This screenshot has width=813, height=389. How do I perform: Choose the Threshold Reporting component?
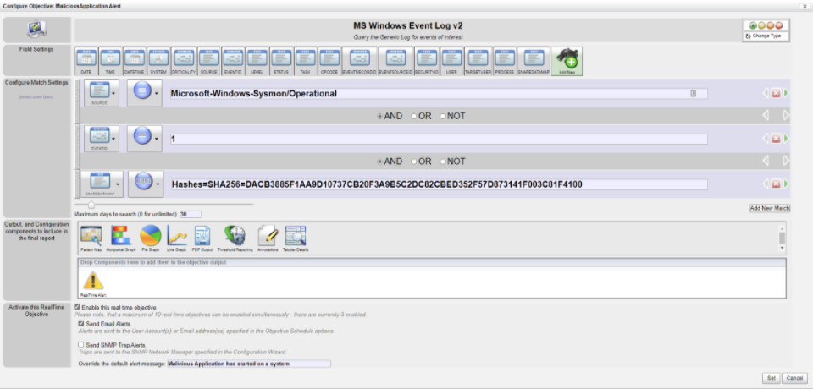click(x=235, y=238)
